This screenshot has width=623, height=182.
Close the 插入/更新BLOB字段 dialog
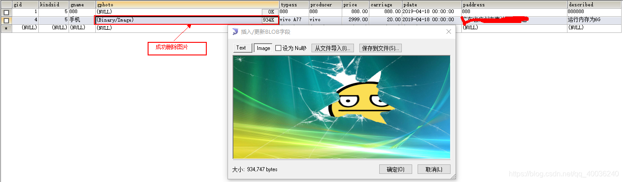coord(449,32)
